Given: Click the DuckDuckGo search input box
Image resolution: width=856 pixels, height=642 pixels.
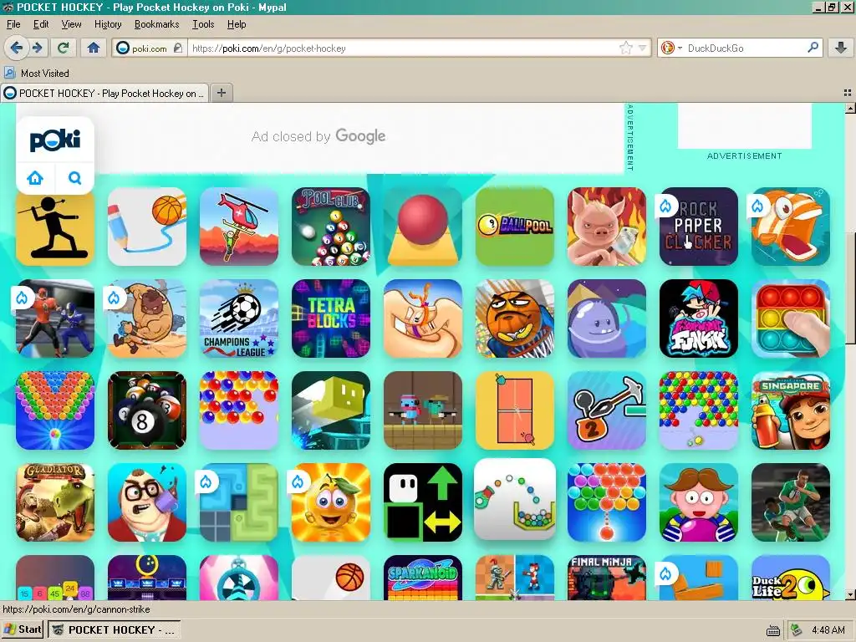Looking at the screenshot, I should [745, 48].
